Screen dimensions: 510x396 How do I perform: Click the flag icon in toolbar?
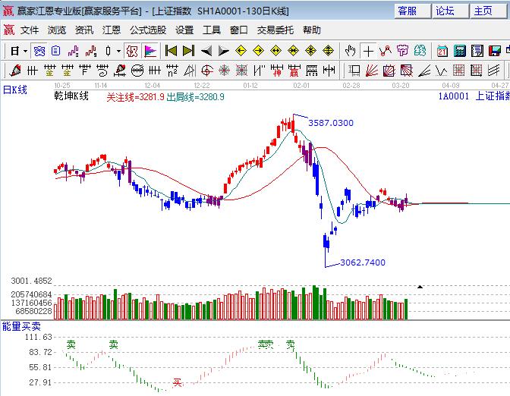click(150, 51)
